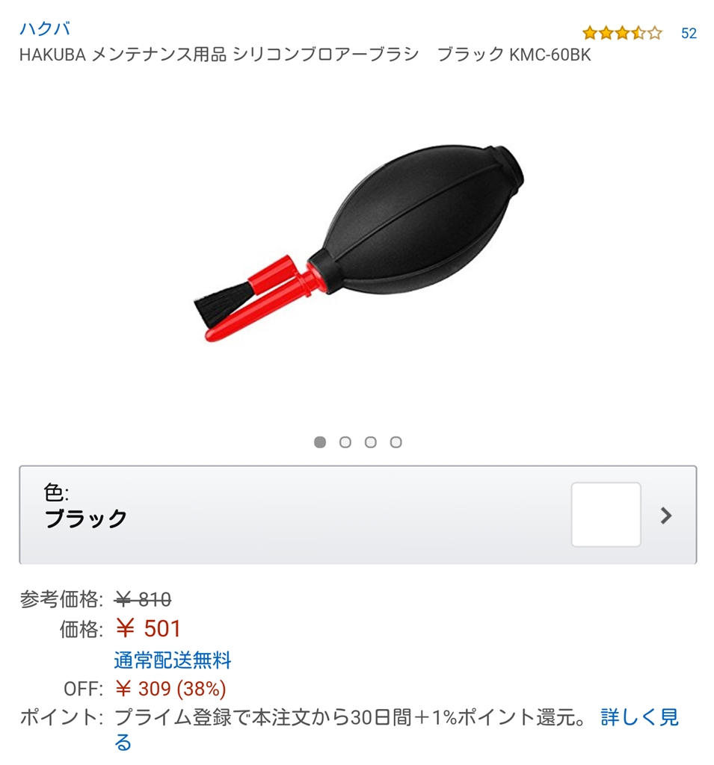Click the strikethrough ¥810 reference price

143,599
